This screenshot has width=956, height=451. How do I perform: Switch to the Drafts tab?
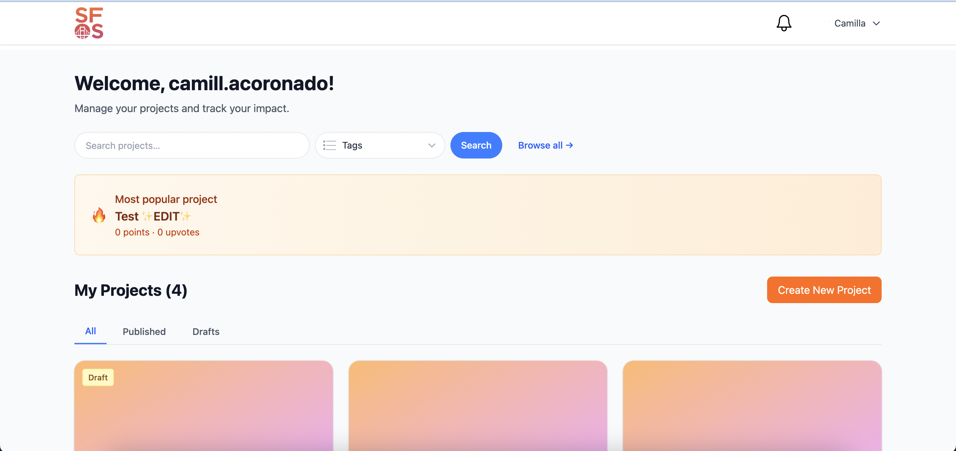pos(205,332)
